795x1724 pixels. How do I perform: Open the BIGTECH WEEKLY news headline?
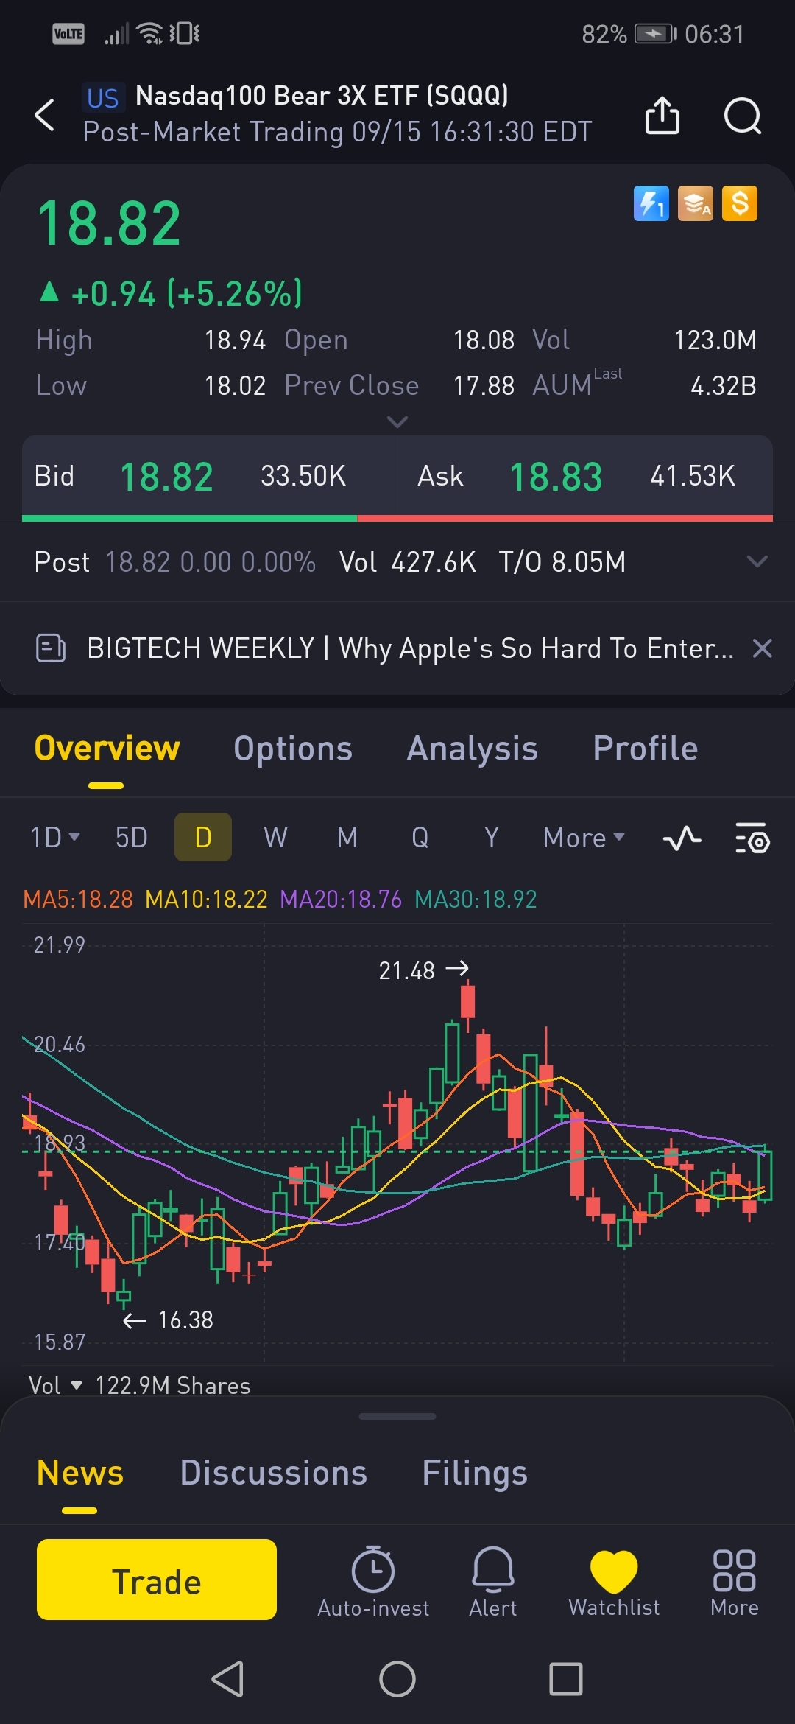pyautogui.click(x=410, y=648)
